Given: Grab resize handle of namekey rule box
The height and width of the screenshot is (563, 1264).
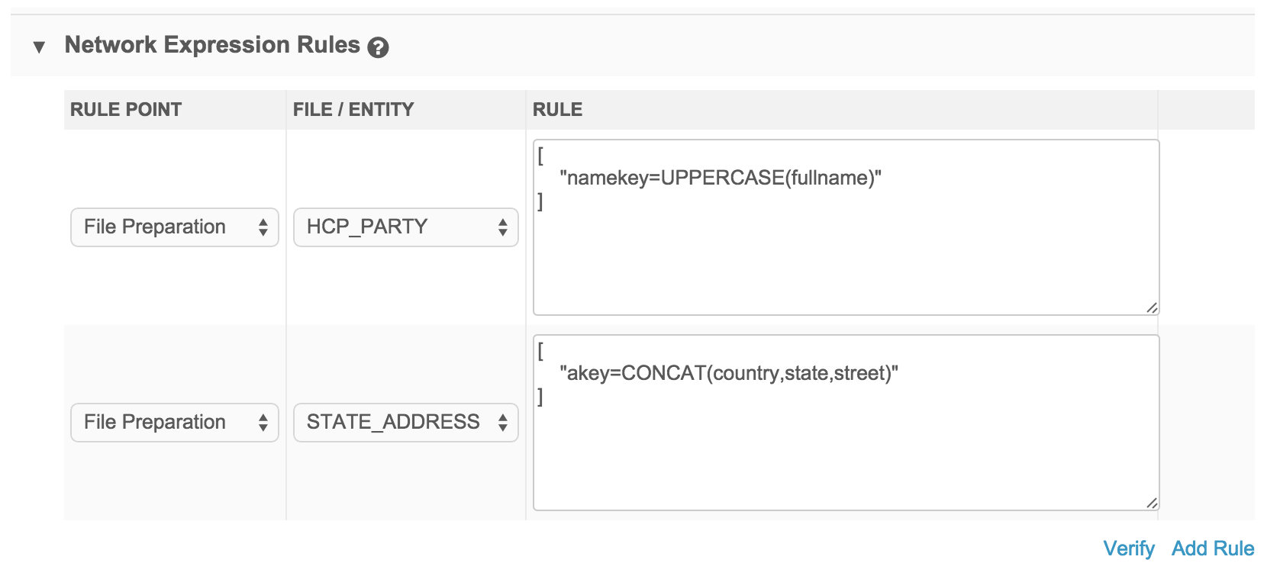Looking at the screenshot, I should click(x=1151, y=307).
